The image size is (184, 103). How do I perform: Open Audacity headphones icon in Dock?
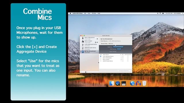(138, 83)
